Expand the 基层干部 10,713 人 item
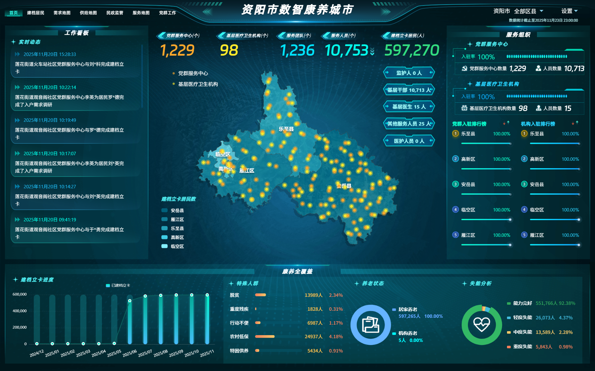The width and height of the screenshot is (595, 371). pos(409,90)
